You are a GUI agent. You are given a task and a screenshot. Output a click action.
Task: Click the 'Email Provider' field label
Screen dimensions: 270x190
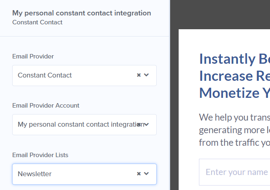click(x=33, y=56)
